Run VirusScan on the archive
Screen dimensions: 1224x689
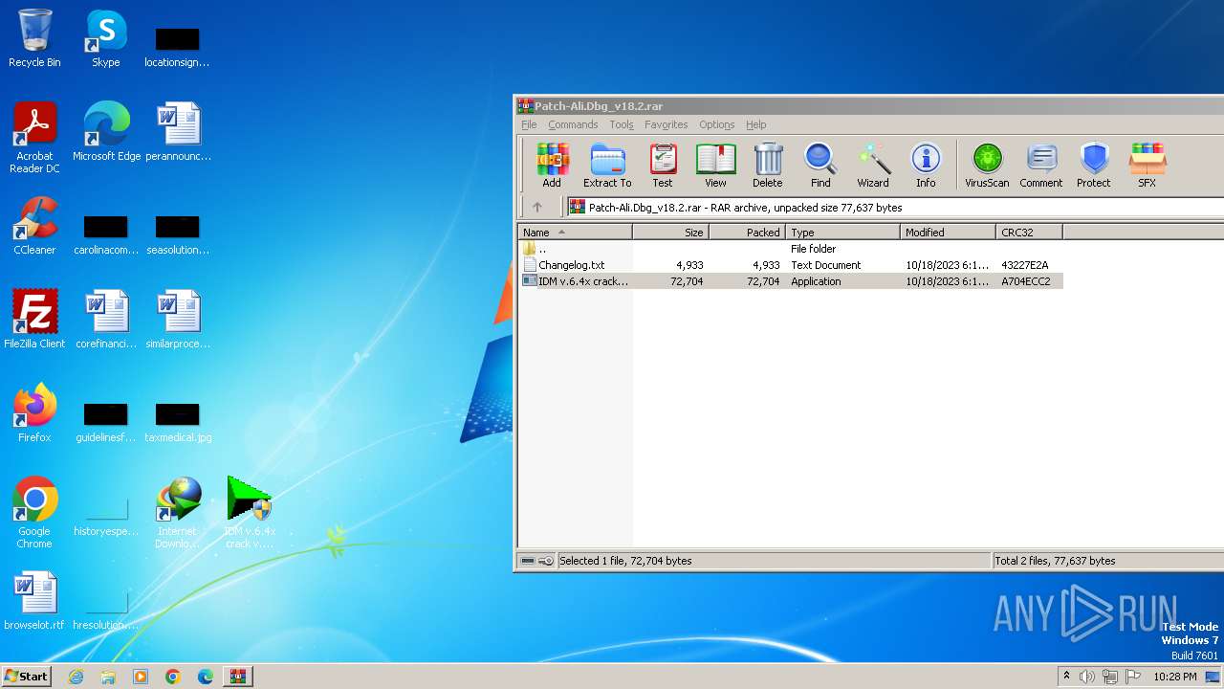pos(987,165)
